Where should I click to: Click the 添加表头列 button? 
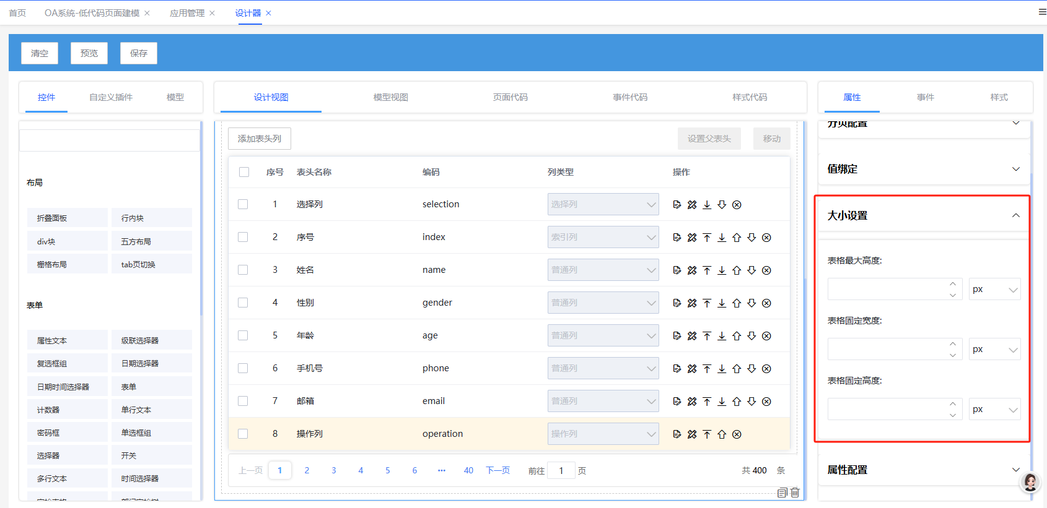260,139
